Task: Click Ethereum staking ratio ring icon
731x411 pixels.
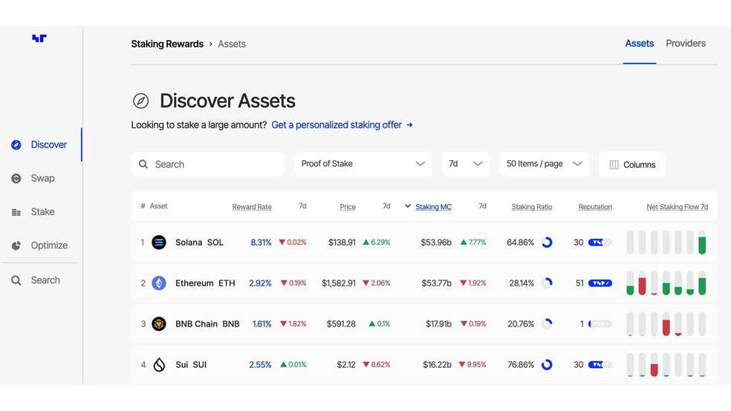Action: (547, 283)
